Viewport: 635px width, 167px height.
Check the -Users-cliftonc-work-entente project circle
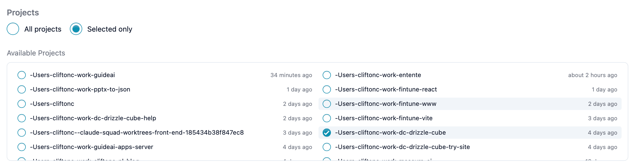click(x=327, y=75)
